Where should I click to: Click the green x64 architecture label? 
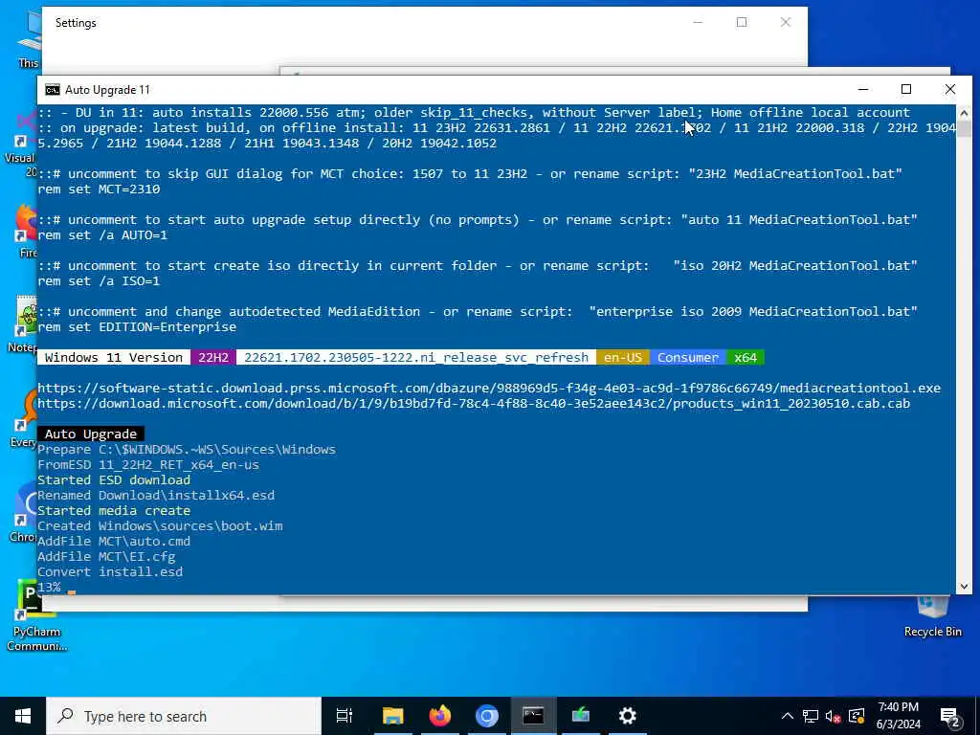click(x=745, y=358)
